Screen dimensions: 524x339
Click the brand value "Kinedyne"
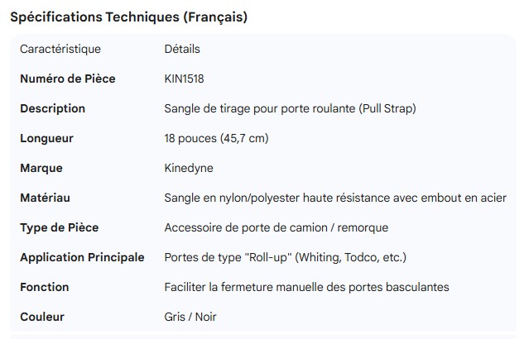(x=189, y=168)
